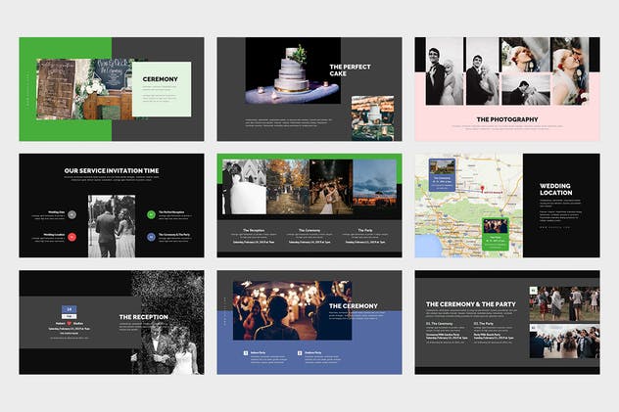The height and width of the screenshot is (412, 619).
Task: Select the blue ceremony callout card on the map
Action: point(442,175)
